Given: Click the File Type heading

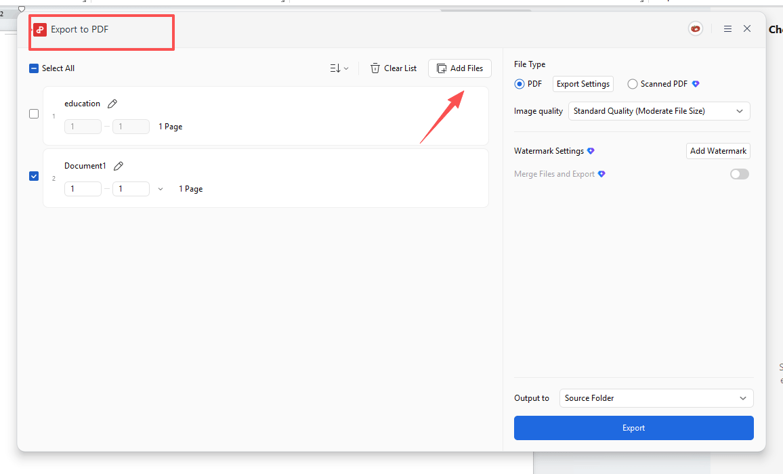Looking at the screenshot, I should coord(530,64).
